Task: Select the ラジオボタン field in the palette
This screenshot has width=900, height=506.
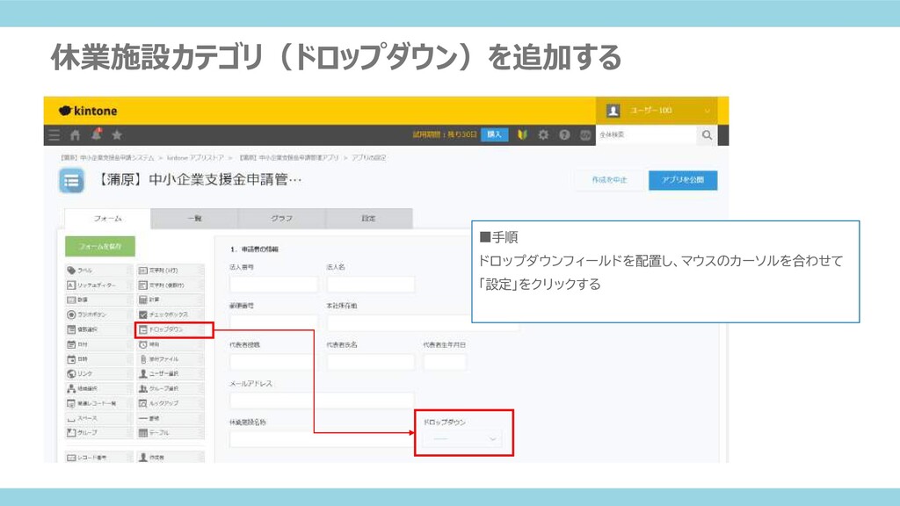Action: click(98, 314)
